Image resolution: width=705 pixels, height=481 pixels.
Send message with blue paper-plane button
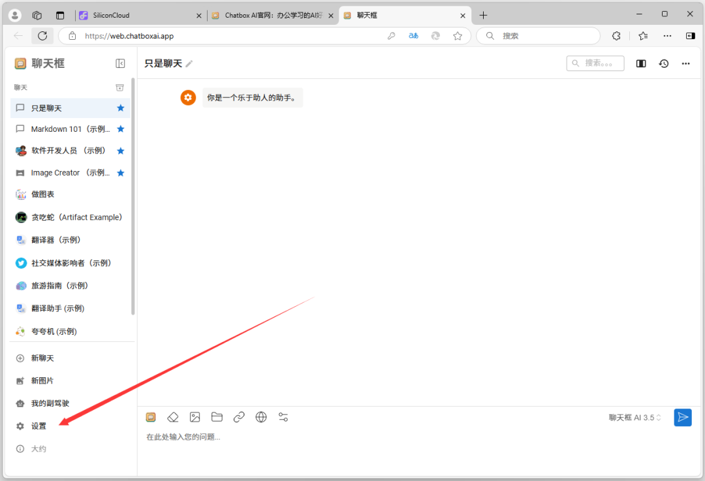pos(683,418)
